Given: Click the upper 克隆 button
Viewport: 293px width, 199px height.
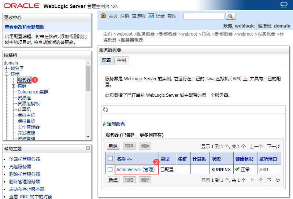Looking at the screenshot, I should (x=129, y=146).
